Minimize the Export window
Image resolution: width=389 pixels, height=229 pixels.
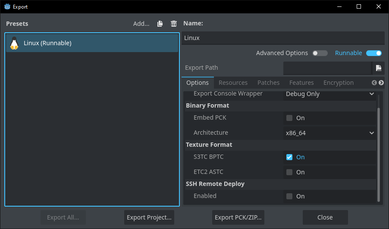(339, 7)
